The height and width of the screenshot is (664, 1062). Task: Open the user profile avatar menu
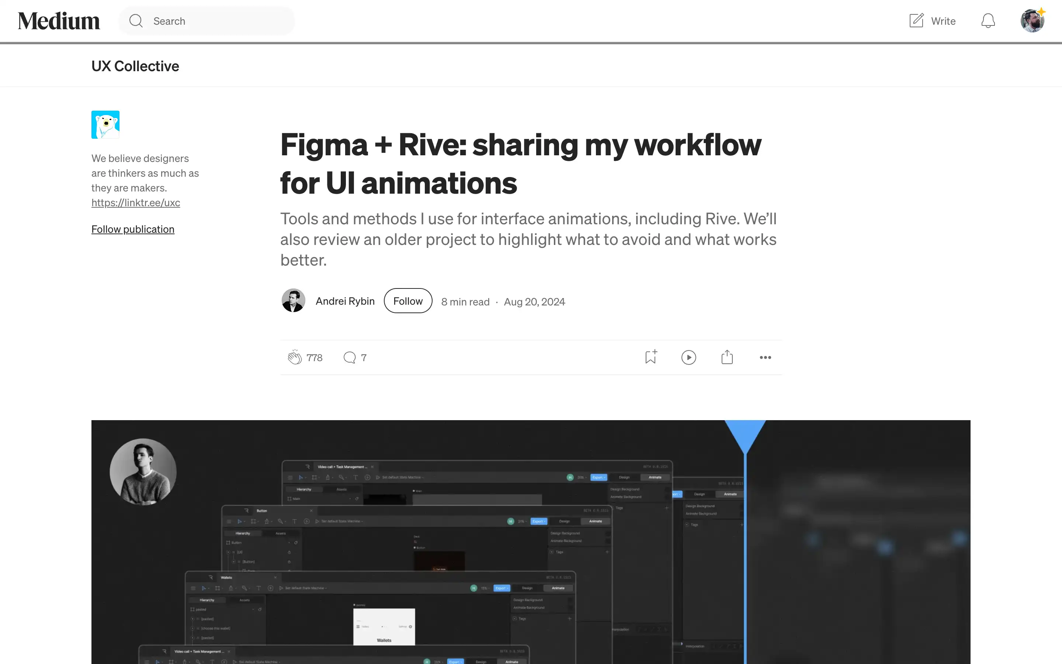pyautogui.click(x=1032, y=21)
